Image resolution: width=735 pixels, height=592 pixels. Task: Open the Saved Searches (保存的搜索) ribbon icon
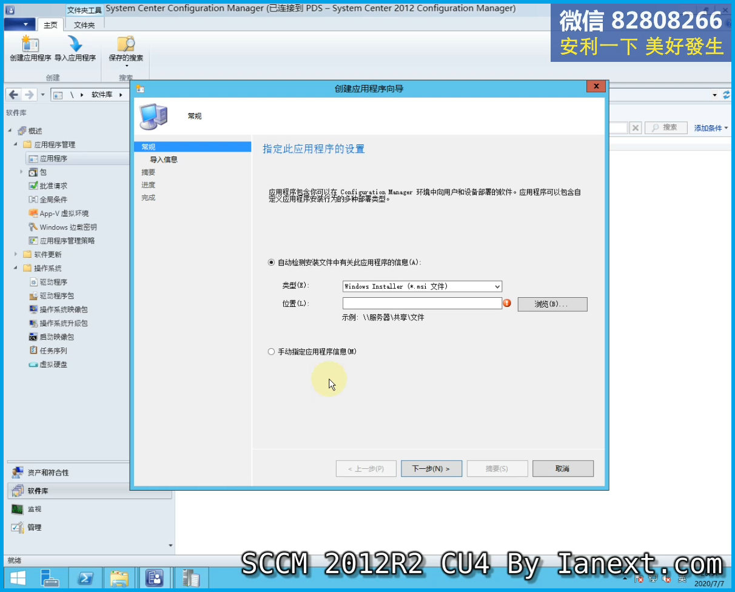(126, 51)
